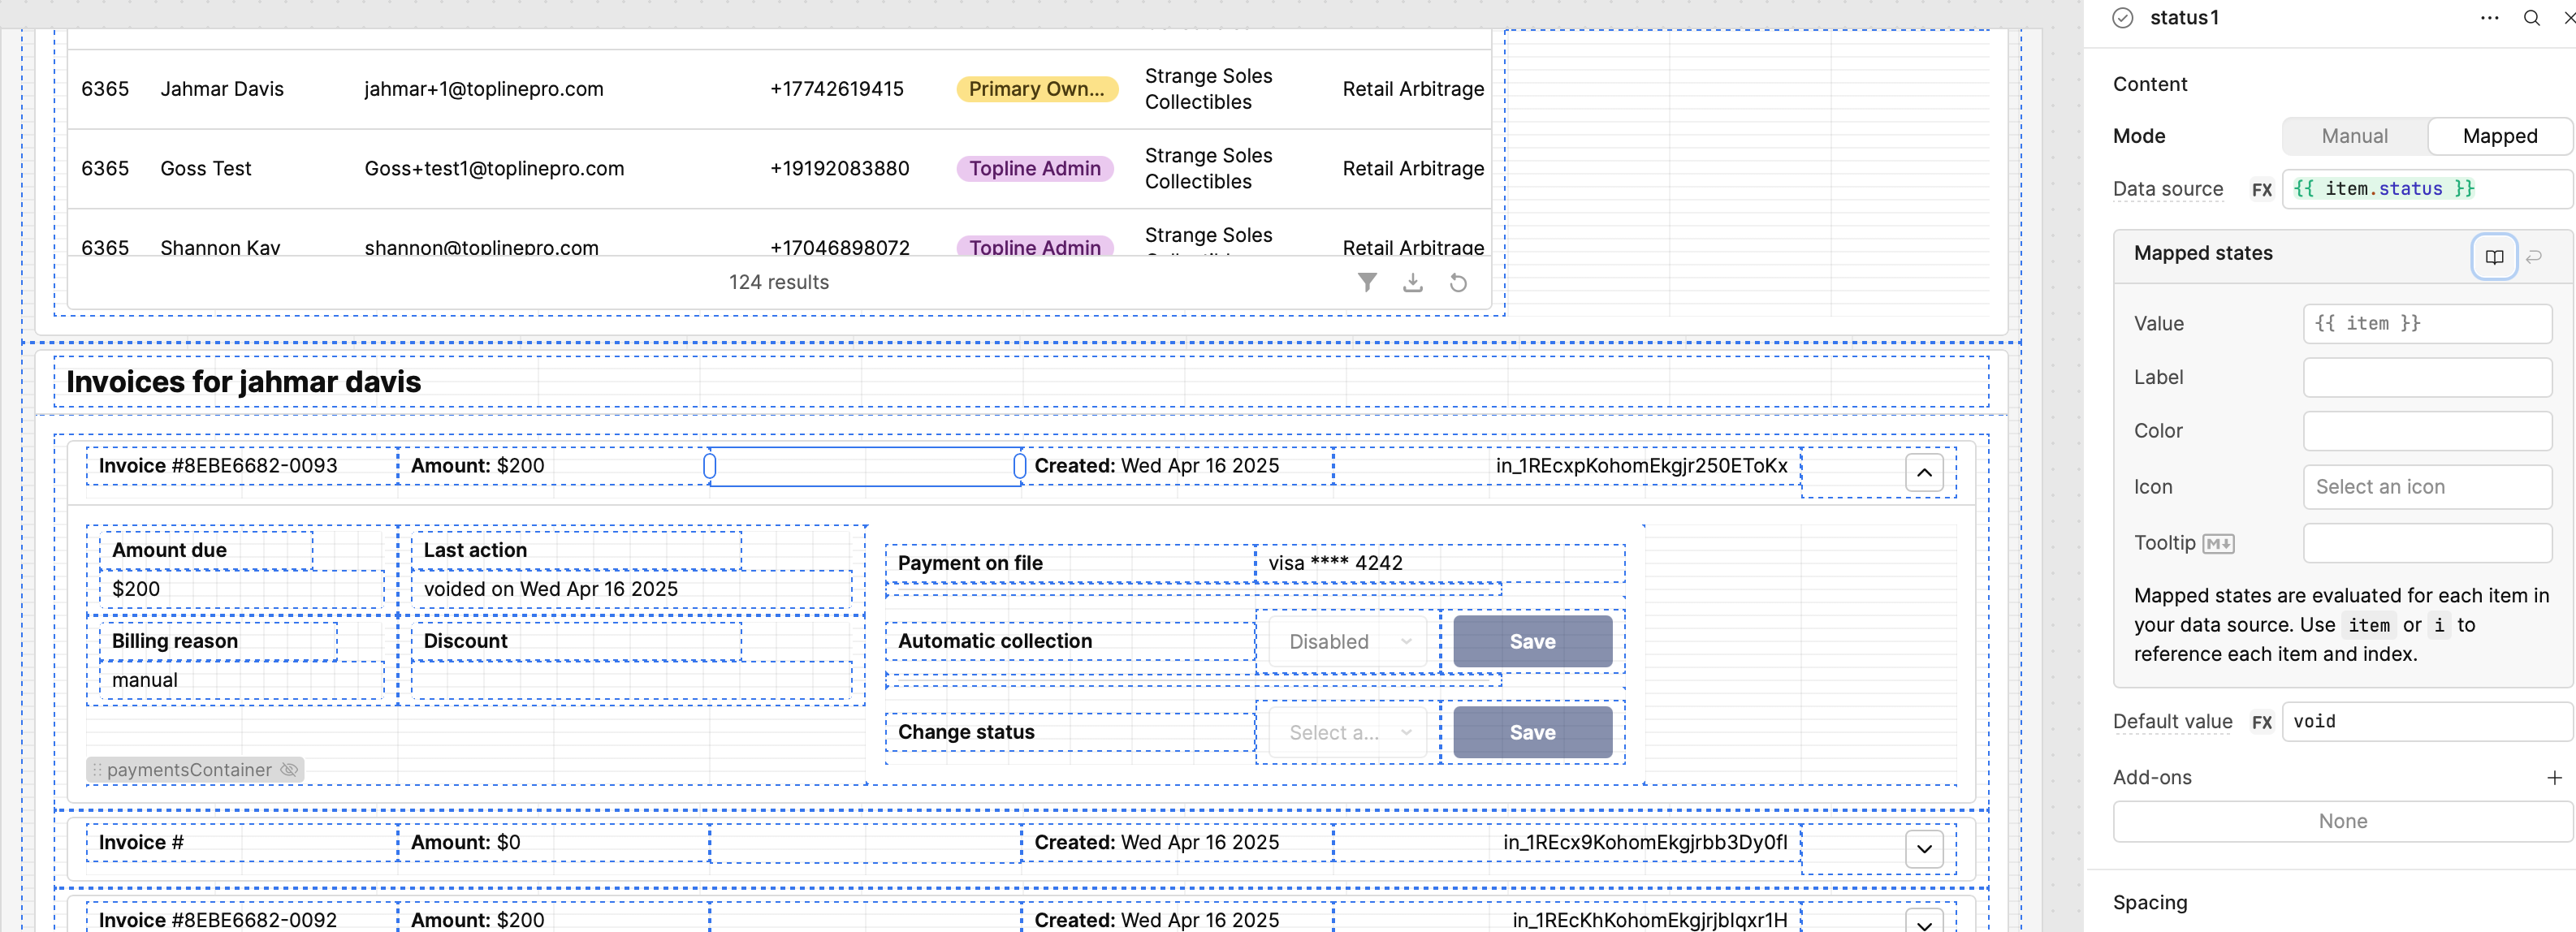Image resolution: width=2576 pixels, height=932 pixels.
Task: Select the Primary Own... role tag
Action: pyautogui.click(x=1036, y=89)
